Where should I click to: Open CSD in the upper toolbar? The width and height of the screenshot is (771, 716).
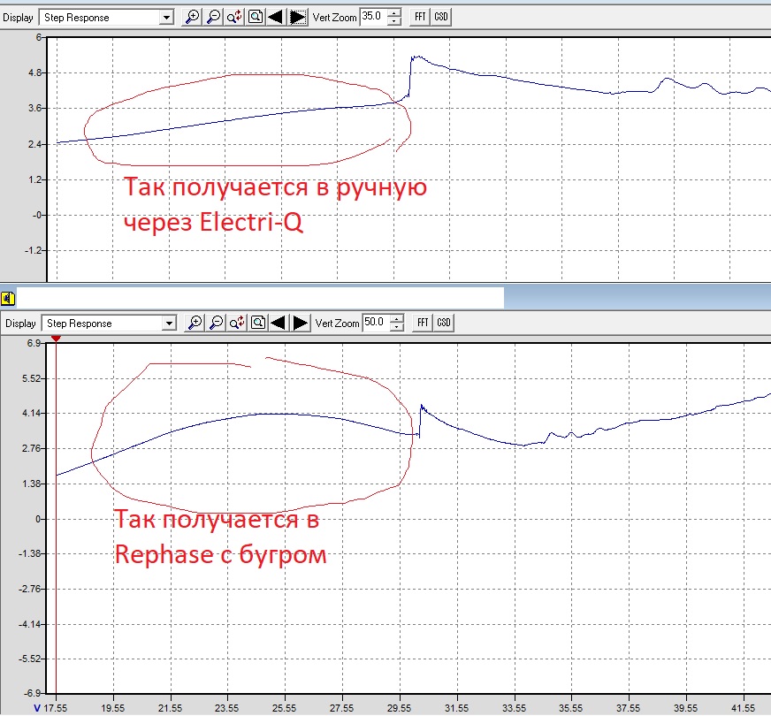(x=441, y=17)
